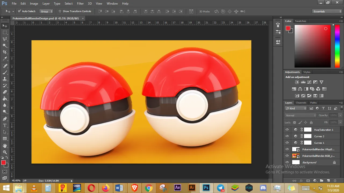
Task: Click inside the color picker field
Action: 313,46
